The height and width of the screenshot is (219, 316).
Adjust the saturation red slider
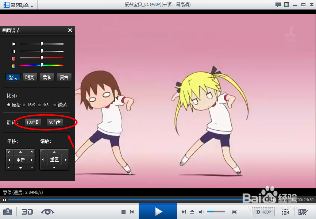click(x=42, y=58)
